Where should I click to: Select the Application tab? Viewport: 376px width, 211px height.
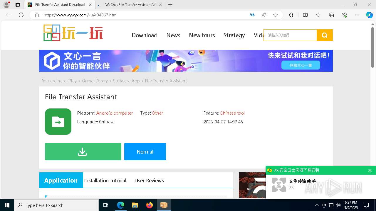[x=61, y=180]
